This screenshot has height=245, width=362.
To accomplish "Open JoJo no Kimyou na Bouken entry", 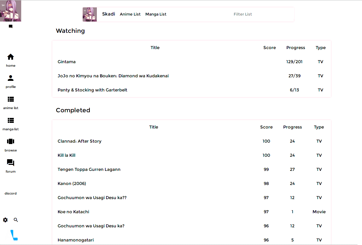I will click(113, 76).
